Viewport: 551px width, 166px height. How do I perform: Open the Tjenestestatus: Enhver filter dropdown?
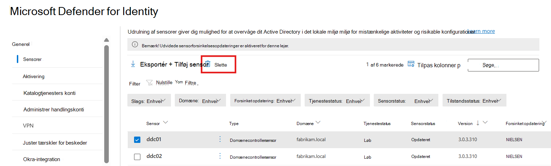(337, 101)
